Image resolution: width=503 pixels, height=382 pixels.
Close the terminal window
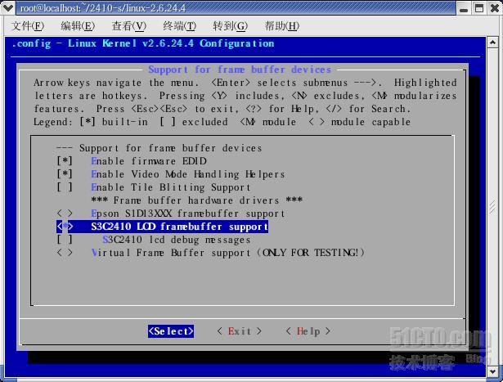click(x=495, y=8)
